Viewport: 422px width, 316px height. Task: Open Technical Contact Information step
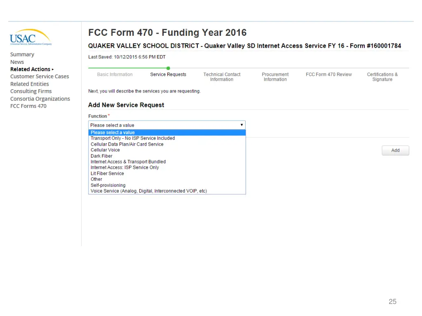222,77
